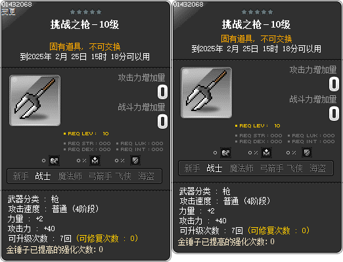This screenshot has height=262, width=343.
Task: Click the ignore defense icon in the right tooltip
Action: click(x=267, y=153)
